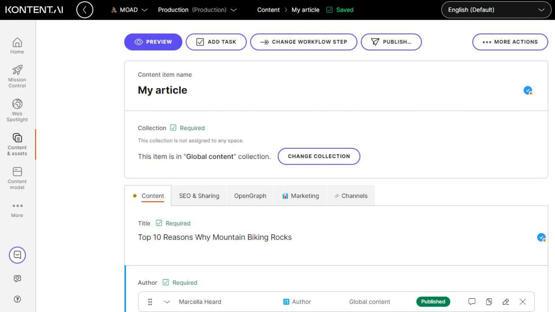Open the MOAD project dropdown
The image size is (555, 312).
pyautogui.click(x=130, y=10)
